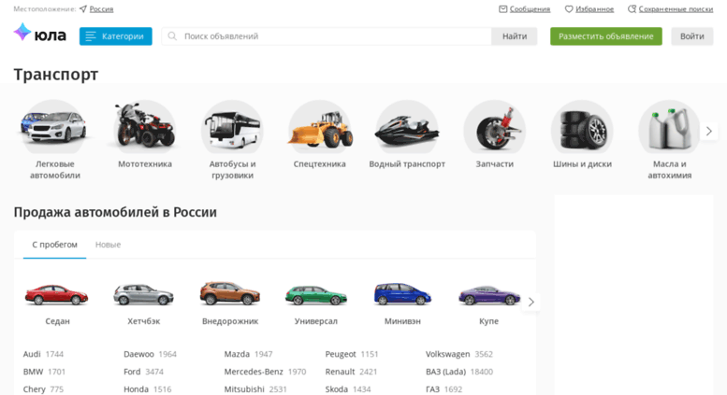
Task: Open the Россия location link
Action: coord(101,8)
